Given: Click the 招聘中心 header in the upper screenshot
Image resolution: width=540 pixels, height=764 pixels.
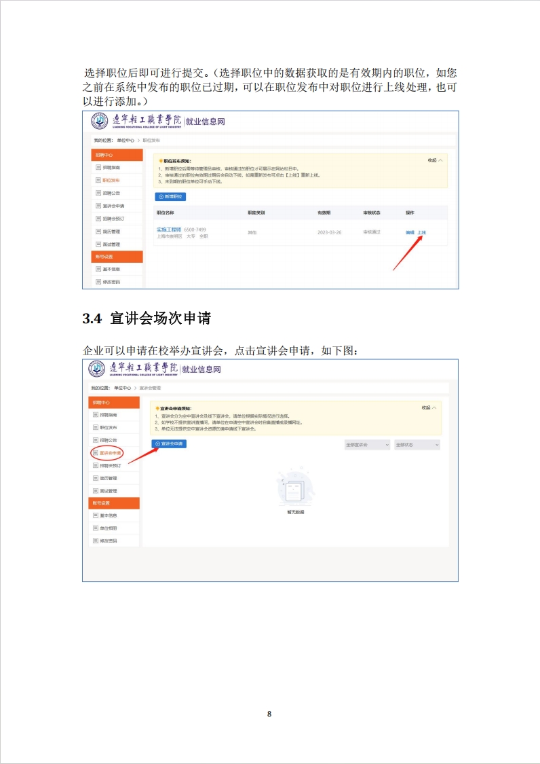Looking at the screenshot, I should [x=117, y=155].
